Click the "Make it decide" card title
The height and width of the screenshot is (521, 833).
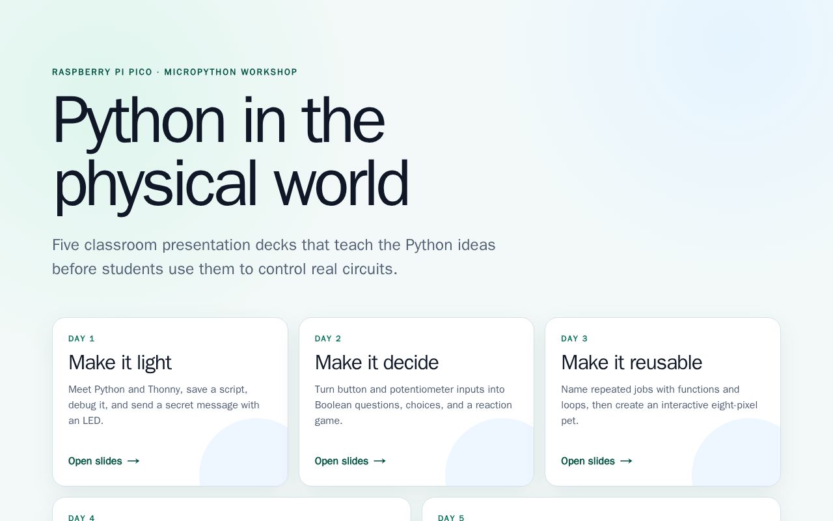click(x=377, y=362)
